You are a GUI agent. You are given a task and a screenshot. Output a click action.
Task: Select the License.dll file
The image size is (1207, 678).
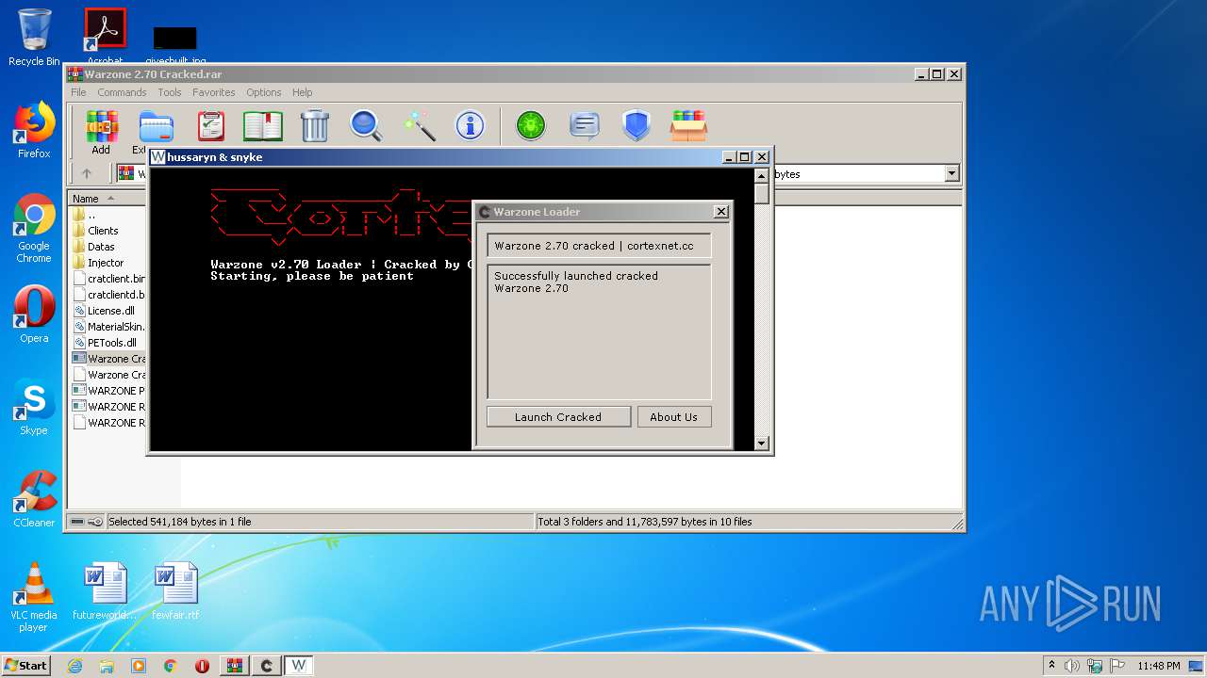111,311
